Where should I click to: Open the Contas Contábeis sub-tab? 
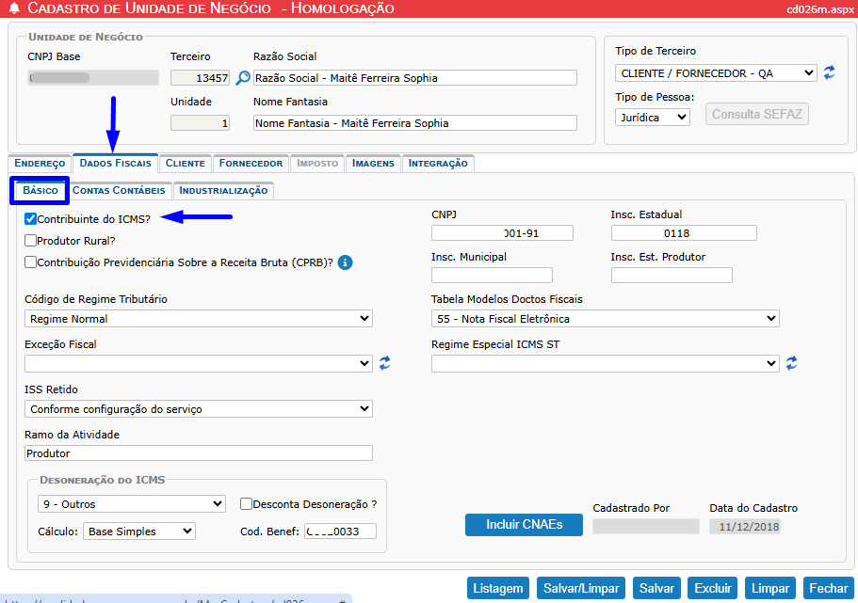[120, 191]
